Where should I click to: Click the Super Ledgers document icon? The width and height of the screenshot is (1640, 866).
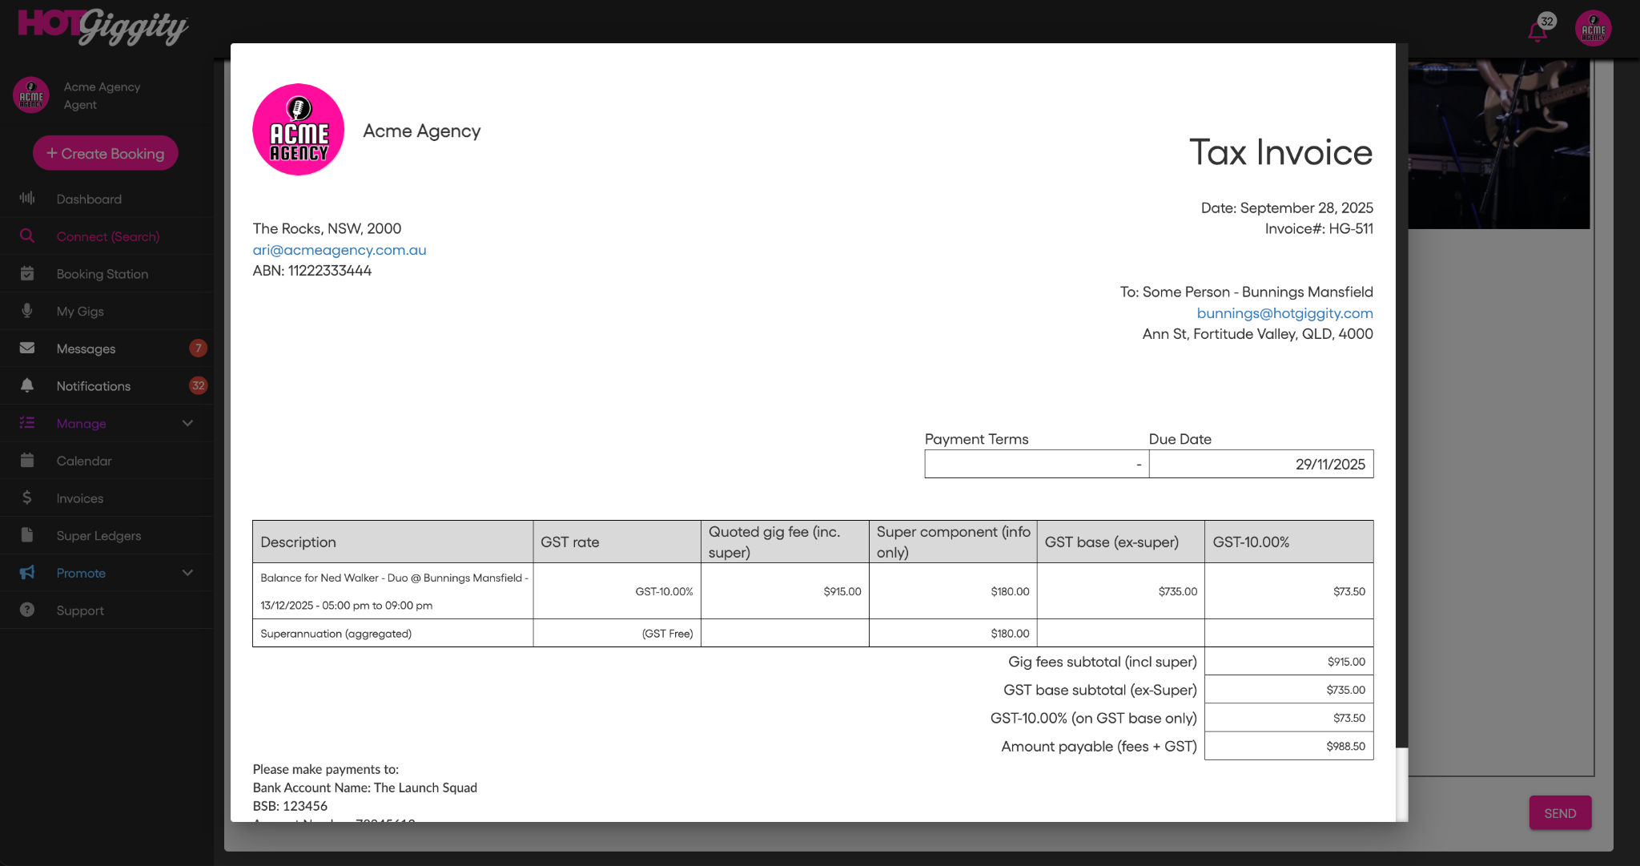click(27, 535)
